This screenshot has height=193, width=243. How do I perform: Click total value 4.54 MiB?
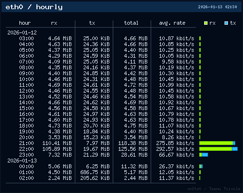(x=136, y=96)
